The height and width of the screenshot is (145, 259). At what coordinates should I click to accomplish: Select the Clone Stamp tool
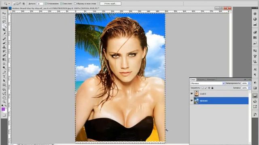tap(4, 48)
